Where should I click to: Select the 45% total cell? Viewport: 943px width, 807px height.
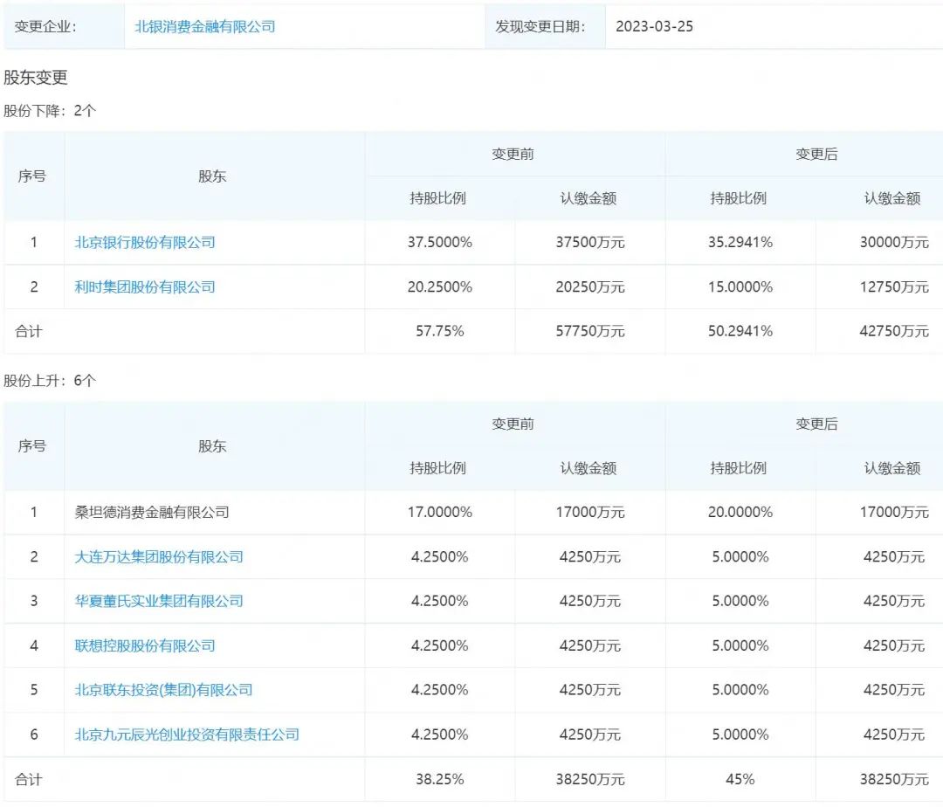pyautogui.click(x=740, y=779)
